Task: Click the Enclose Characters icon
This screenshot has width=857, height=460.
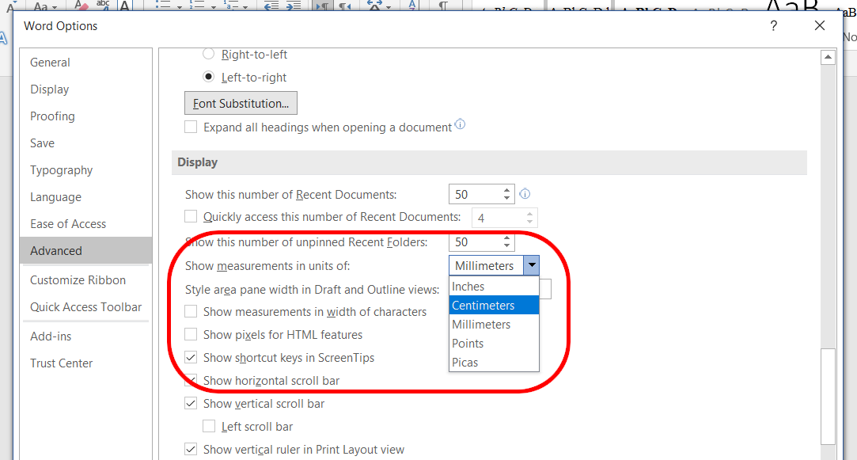Action: pyautogui.click(x=124, y=6)
